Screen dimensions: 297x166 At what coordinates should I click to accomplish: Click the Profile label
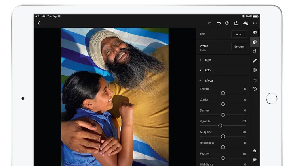click(204, 46)
